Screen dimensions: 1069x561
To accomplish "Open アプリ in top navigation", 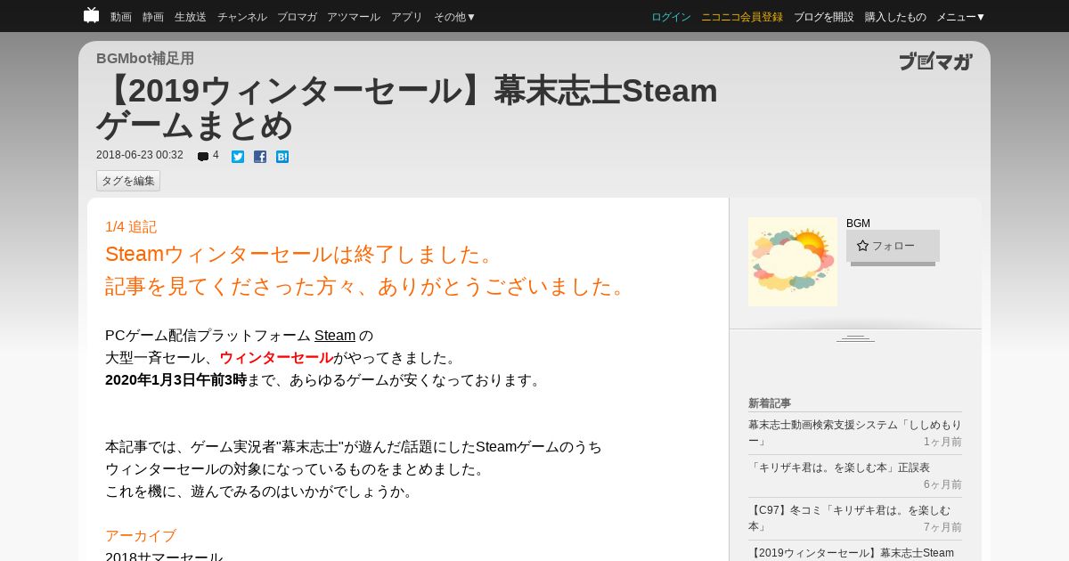I will [407, 17].
